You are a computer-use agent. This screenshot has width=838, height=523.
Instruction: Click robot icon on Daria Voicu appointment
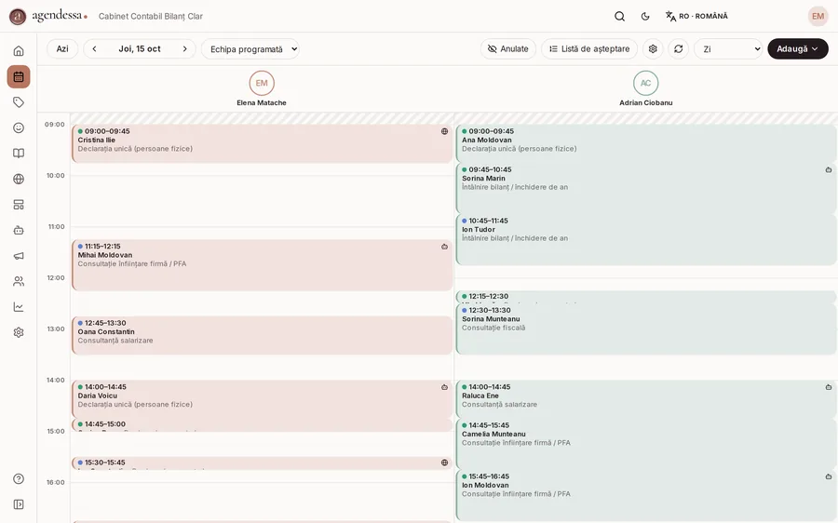[445, 387]
